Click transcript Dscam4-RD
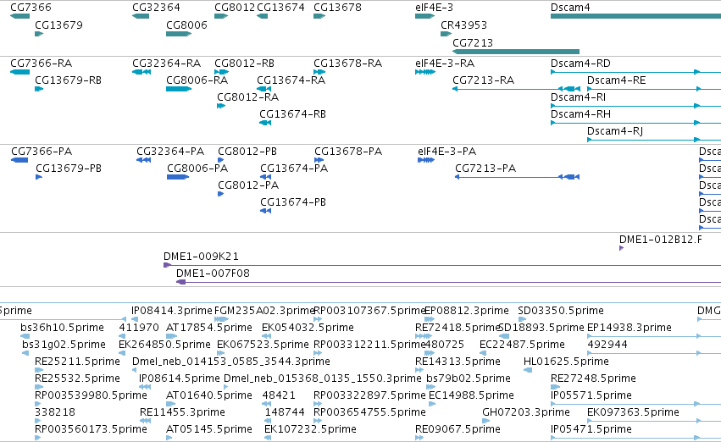The height and width of the screenshot is (442, 721). (x=580, y=63)
